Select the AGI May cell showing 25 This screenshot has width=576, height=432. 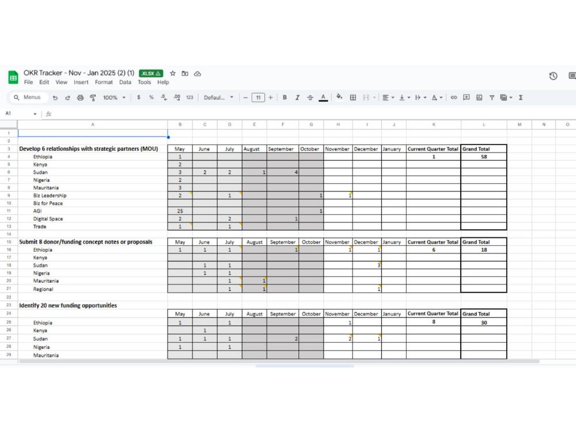coord(180,211)
